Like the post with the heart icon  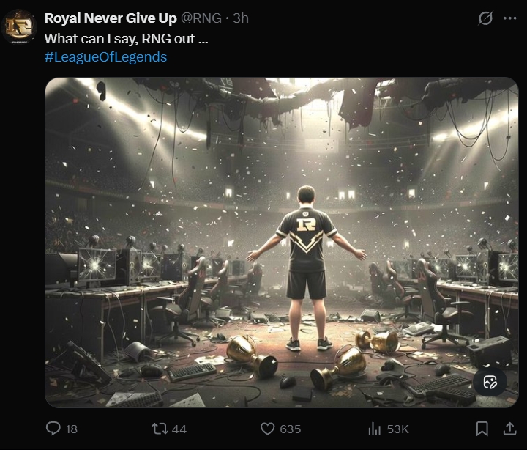[268, 428]
